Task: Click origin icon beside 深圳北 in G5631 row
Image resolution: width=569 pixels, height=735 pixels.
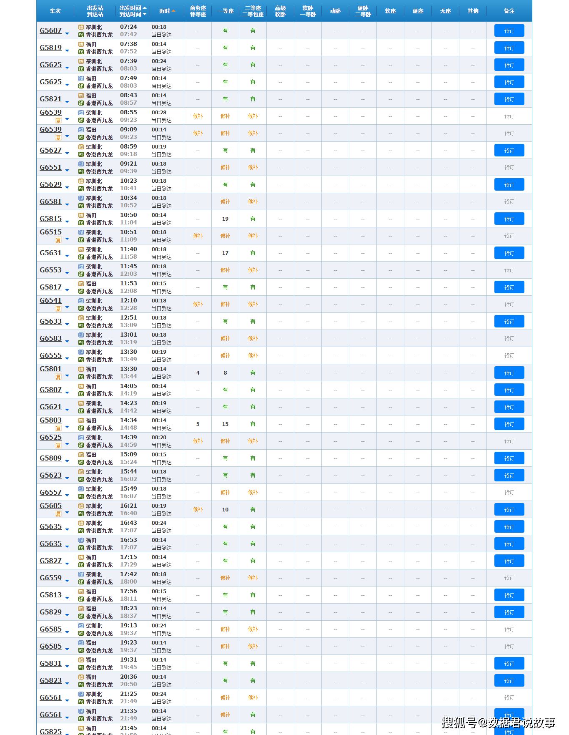Action: [x=81, y=249]
